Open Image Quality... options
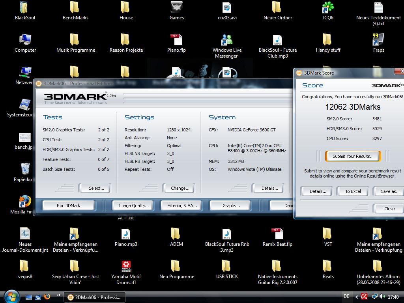This screenshot has width=404, height=303. click(x=133, y=206)
